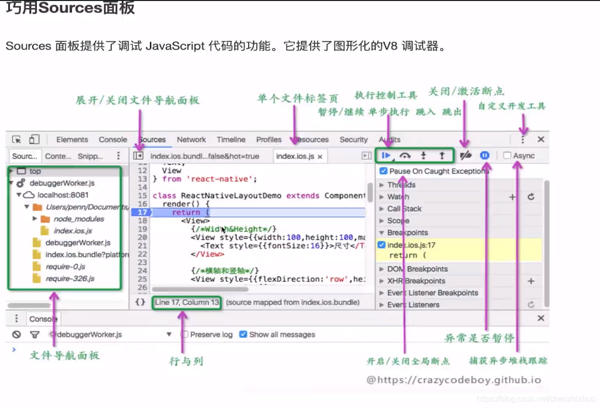This screenshot has width=600, height=408.
Task: Open the debuggerWorker.js context dropdown
Action: [169, 335]
